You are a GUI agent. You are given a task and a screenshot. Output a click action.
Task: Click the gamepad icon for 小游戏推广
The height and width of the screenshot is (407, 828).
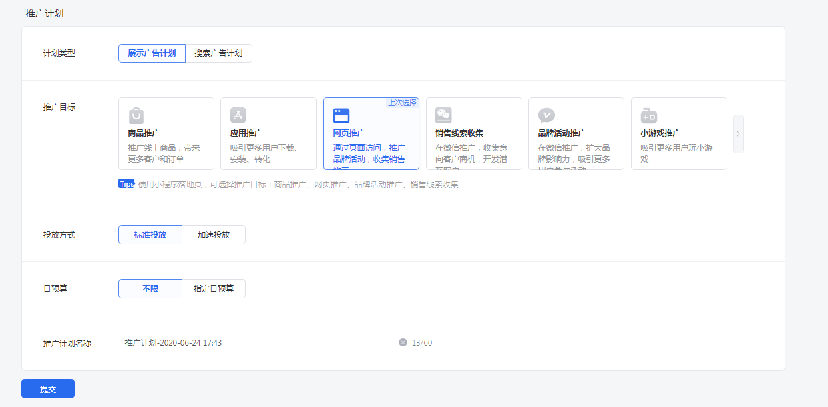(x=648, y=115)
